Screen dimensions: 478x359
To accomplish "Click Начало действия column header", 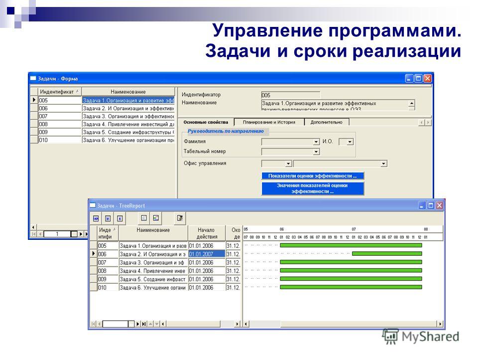I will click(206, 233).
